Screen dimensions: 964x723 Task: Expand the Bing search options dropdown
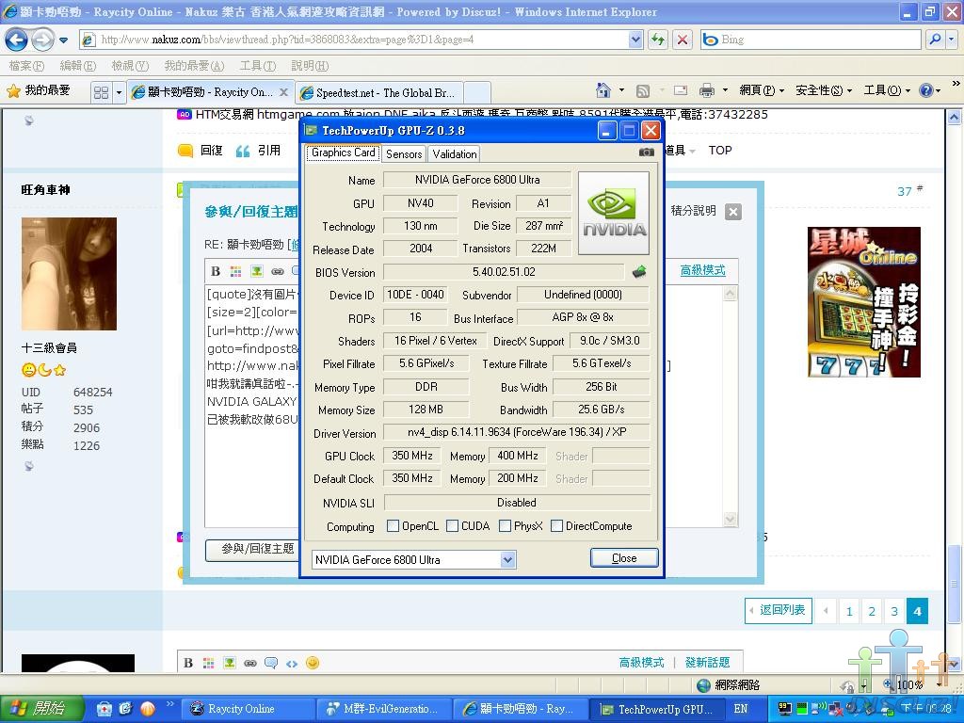951,40
